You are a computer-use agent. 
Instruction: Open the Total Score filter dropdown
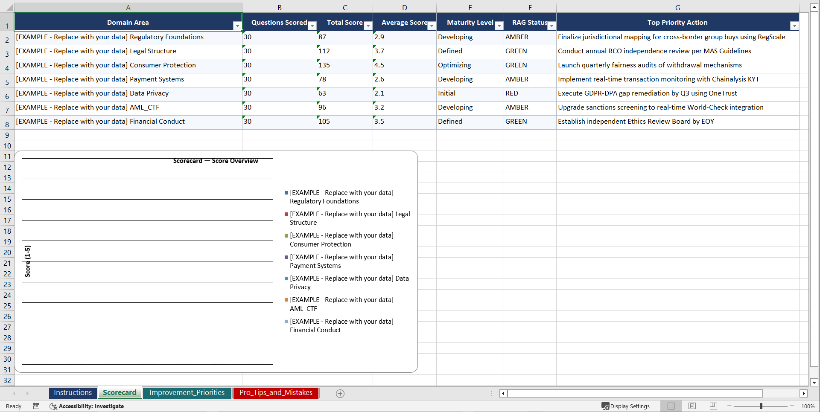(x=368, y=26)
